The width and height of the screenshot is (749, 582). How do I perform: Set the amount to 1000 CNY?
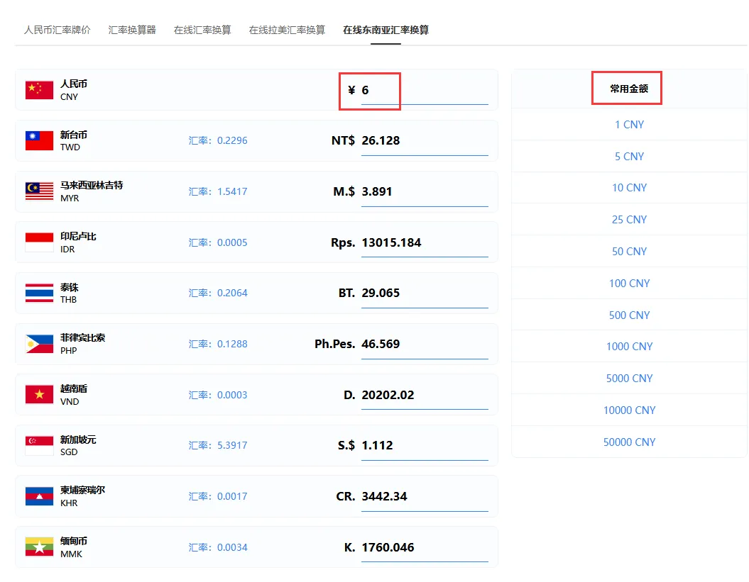coord(629,347)
